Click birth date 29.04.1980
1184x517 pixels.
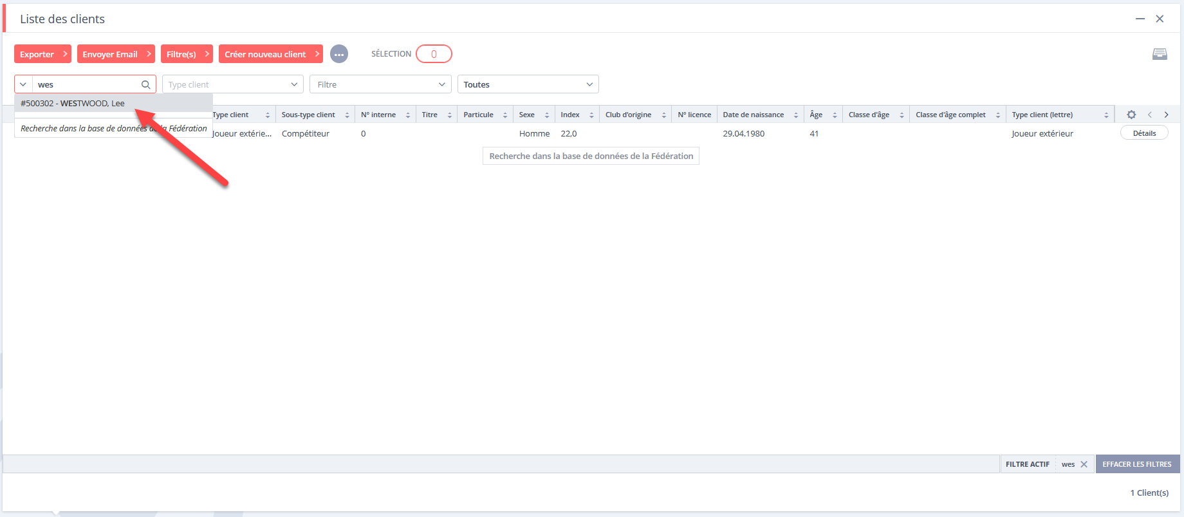click(x=744, y=133)
